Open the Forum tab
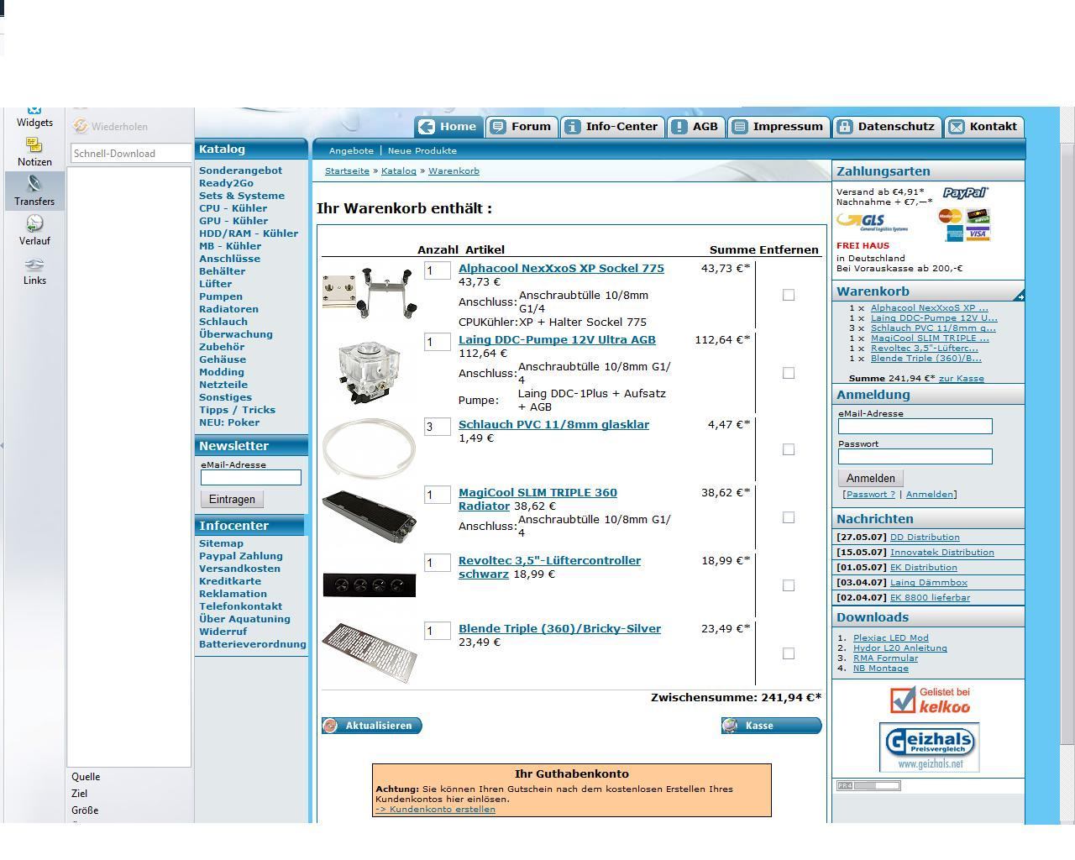Screen dimensions: 1075x860 point(522,127)
